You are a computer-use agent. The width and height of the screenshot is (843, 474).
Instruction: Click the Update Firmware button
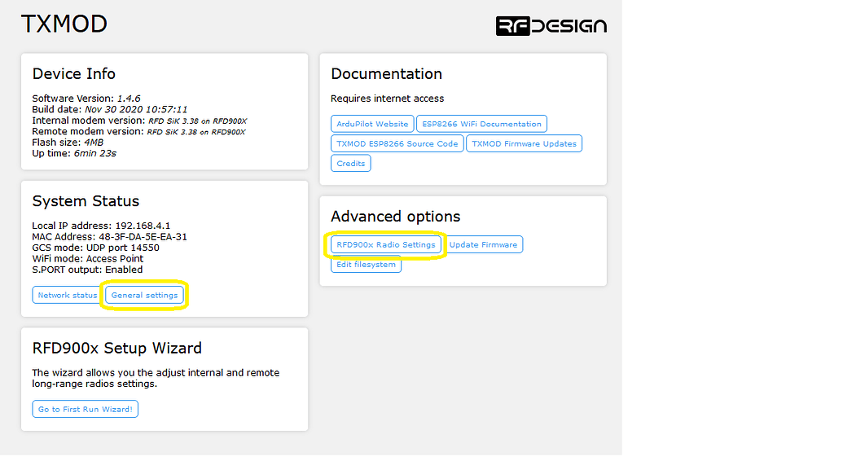[483, 244]
